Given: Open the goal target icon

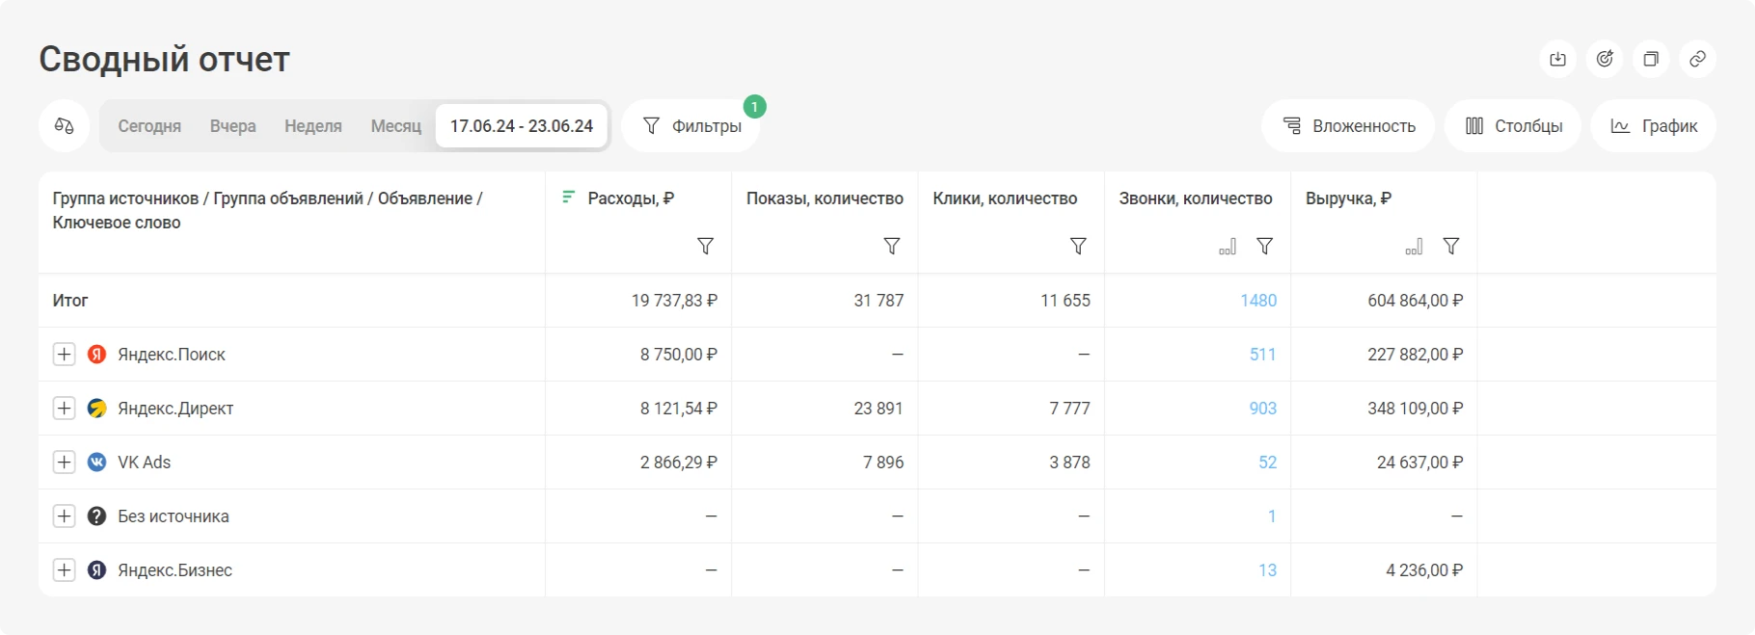Looking at the screenshot, I should [1605, 60].
